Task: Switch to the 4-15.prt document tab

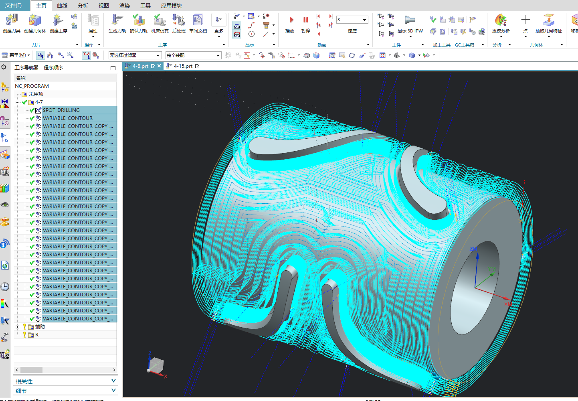Action: pos(183,66)
